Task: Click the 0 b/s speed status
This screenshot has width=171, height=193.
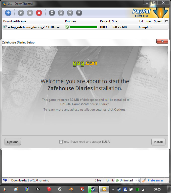Action: coord(98,180)
